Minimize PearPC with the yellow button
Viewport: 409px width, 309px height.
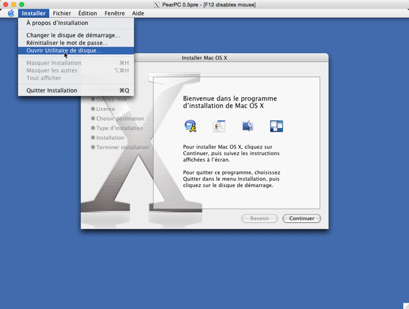click(x=13, y=4)
